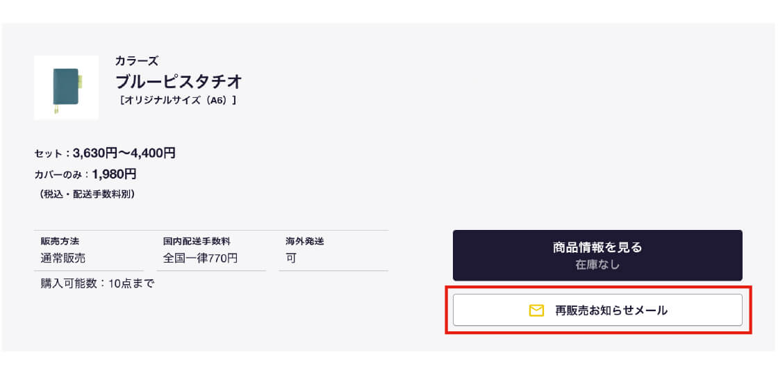Click the 販売方法 heading
778x389 pixels.
pyautogui.click(x=60, y=241)
